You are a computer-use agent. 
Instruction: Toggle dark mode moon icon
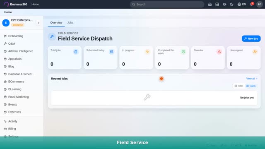click(x=232, y=5)
